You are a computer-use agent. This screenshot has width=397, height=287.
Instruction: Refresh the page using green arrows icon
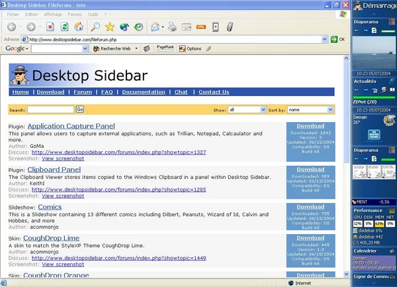pos(65,27)
